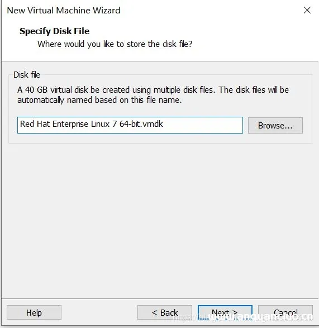Click the Specify Disk File heading

coord(55,31)
